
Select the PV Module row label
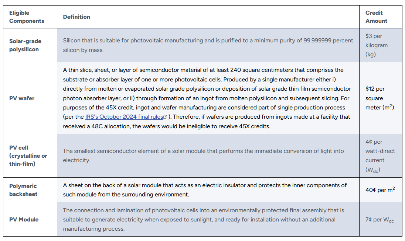(x=24, y=220)
